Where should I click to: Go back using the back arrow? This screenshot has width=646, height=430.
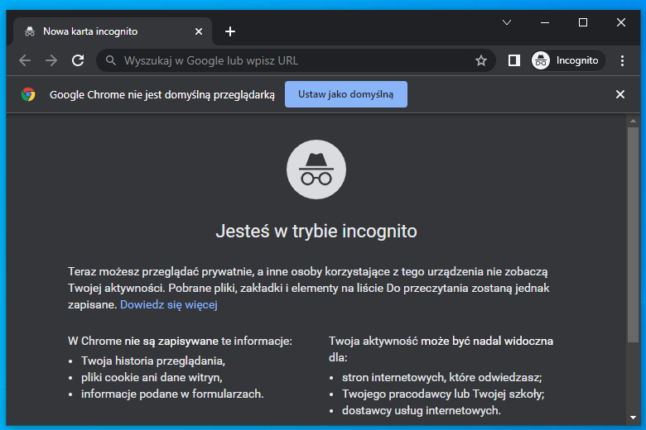pos(25,60)
